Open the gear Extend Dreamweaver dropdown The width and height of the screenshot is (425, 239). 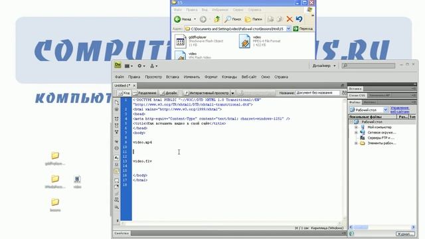tap(141, 66)
